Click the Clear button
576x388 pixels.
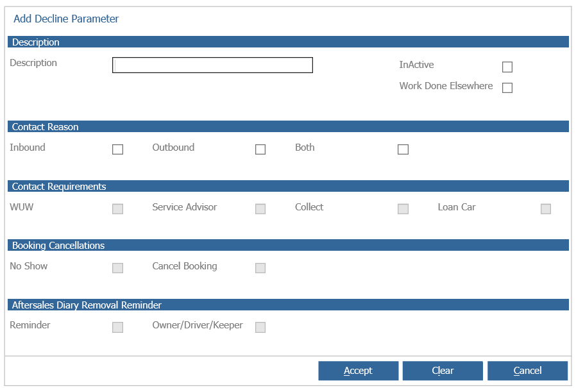point(443,371)
